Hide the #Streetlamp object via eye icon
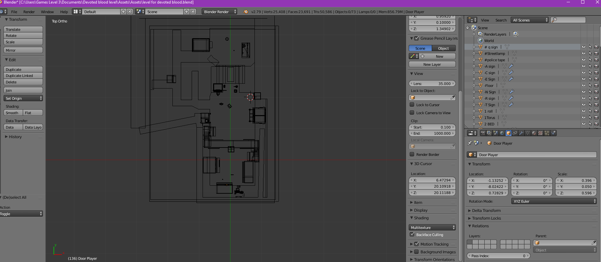Screen dimensions: 601x262 583,54
